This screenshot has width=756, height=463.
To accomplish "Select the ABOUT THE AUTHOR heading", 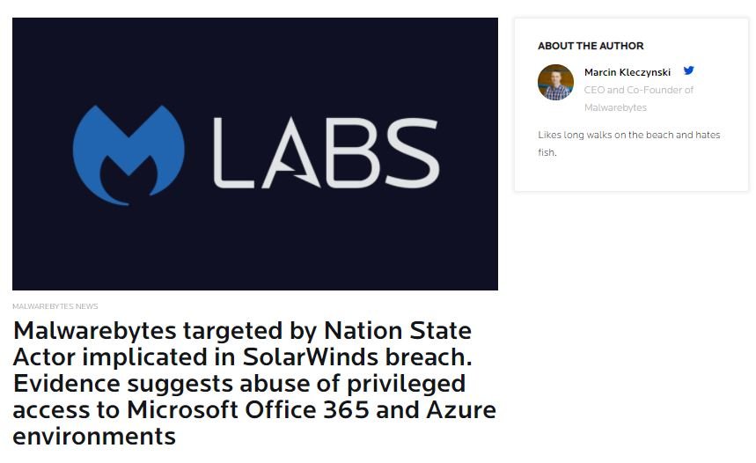I will tap(591, 46).
